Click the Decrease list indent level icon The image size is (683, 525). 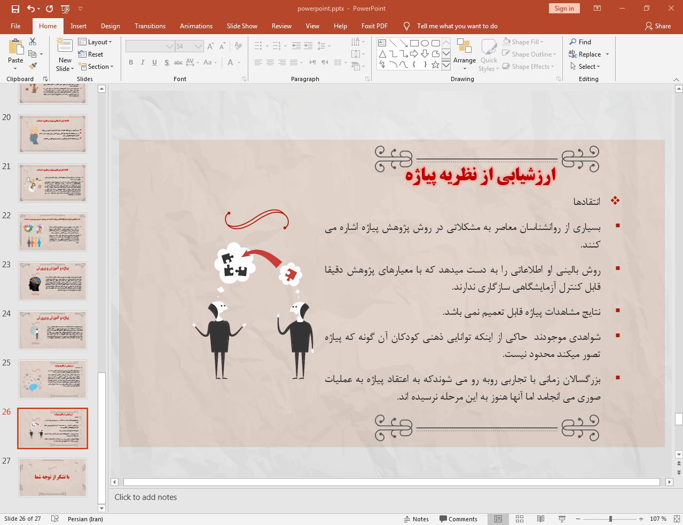296,46
